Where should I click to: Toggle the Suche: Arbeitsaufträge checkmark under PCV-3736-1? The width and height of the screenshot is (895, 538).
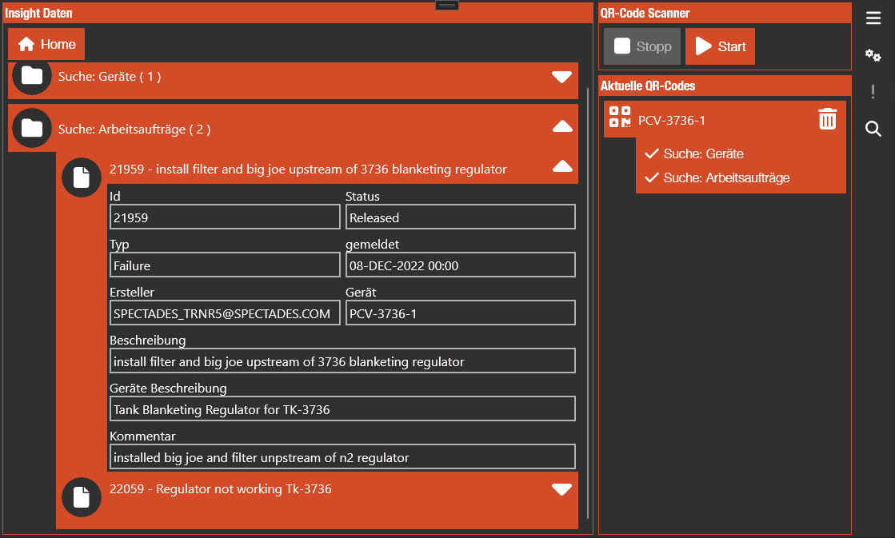click(x=651, y=177)
